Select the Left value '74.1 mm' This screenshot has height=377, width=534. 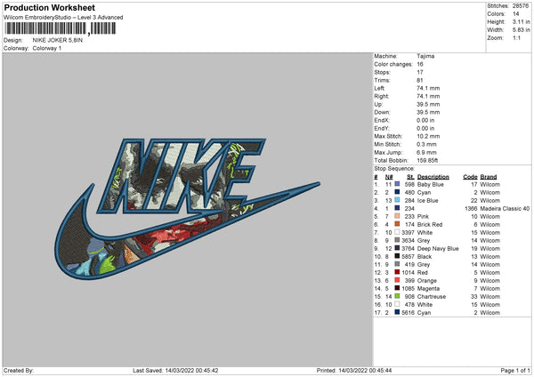point(428,88)
